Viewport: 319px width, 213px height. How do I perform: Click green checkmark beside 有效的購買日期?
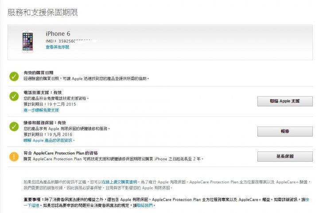[x=14, y=77]
